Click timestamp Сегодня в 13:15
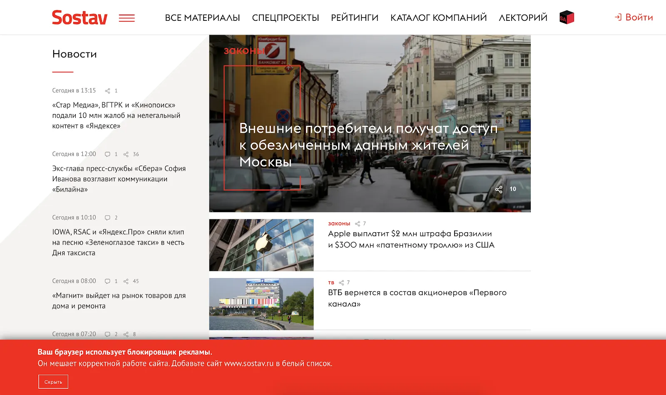The image size is (666, 395). point(74,91)
